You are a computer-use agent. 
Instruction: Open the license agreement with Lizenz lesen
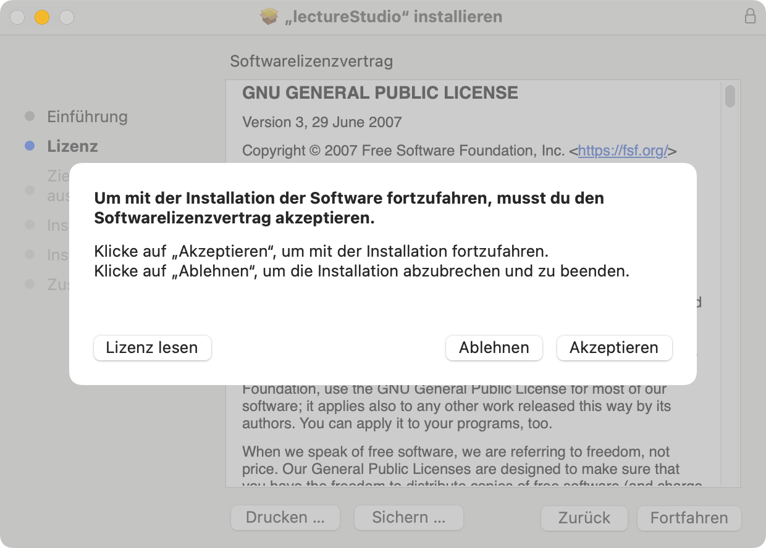click(152, 347)
